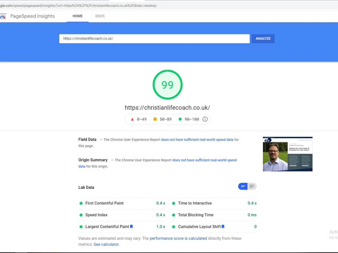Viewport: 338px width, 253px height.
Task: Click the Cumulative Layout Shift value 0
Action: (255, 227)
